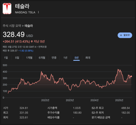
Task: Click the 52-주 최저 value 182.00
Action: (x=125, y=113)
